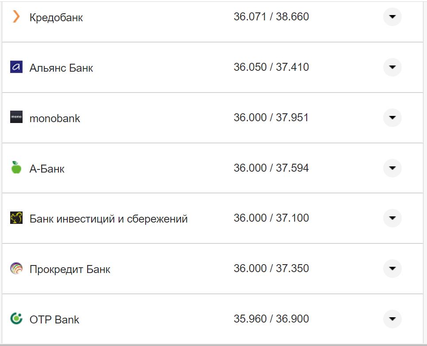
Task: Open the OTP Bank name link
Action: (54, 320)
